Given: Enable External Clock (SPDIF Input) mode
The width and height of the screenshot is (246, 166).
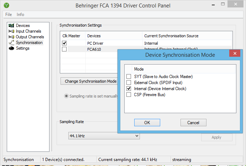Looking at the screenshot, I should pyautogui.click(x=129, y=82).
